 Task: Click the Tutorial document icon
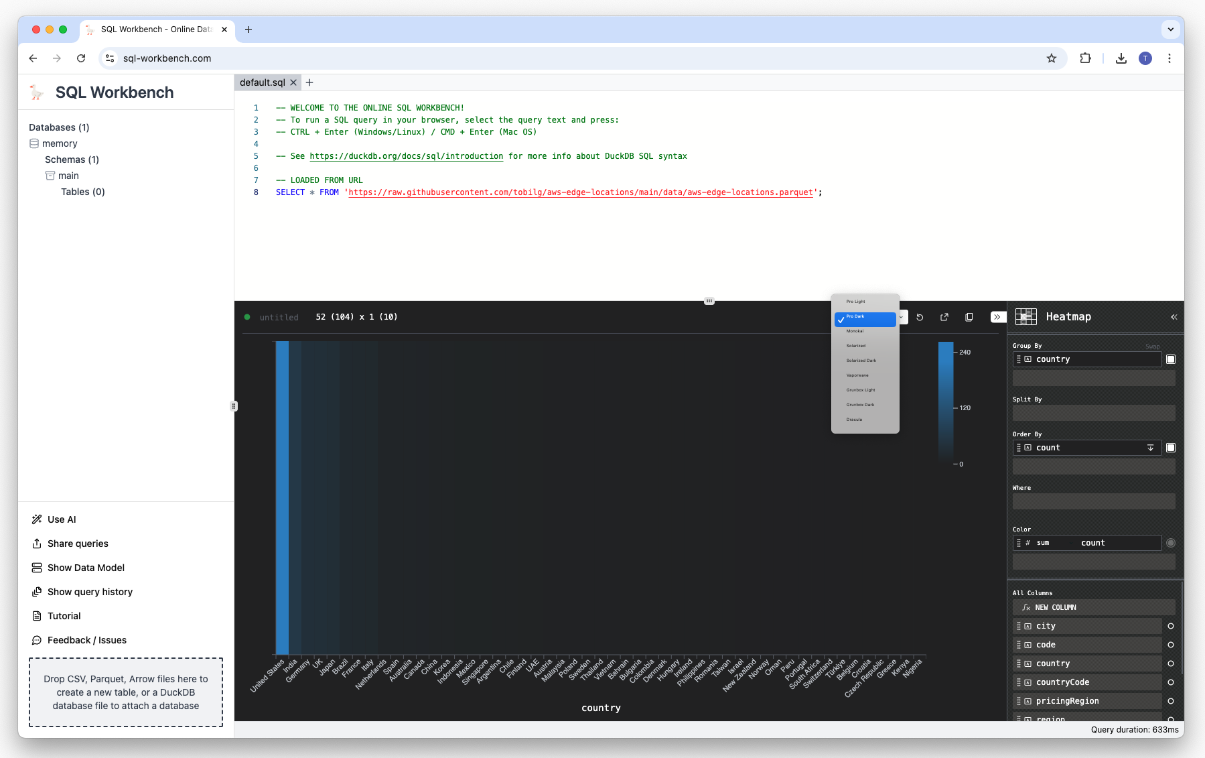click(37, 616)
